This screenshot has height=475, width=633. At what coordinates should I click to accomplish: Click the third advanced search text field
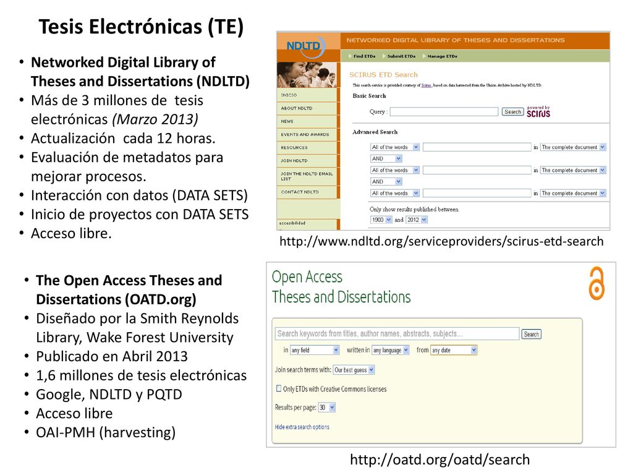pos(477,193)
